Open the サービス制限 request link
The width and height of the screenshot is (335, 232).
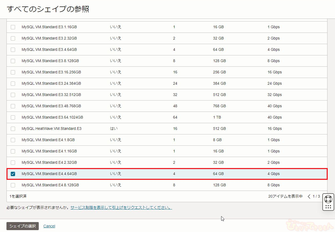pos(121,208)
